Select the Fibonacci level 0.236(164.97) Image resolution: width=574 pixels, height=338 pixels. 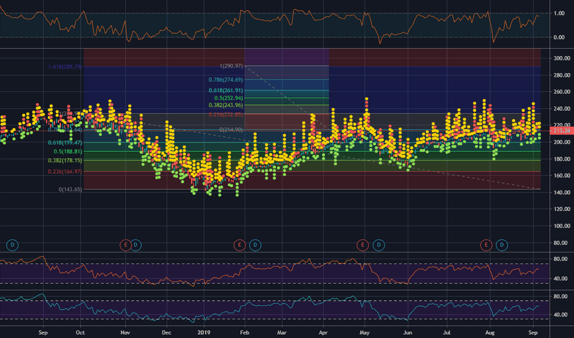click(x=65, y=171)
